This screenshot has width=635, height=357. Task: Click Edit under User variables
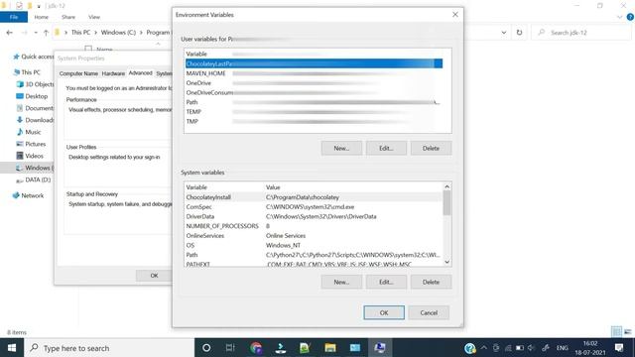(386, 148)
